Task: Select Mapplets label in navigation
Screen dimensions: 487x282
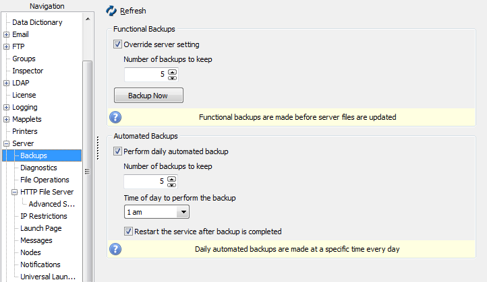Action: click(x=27, y=119)
